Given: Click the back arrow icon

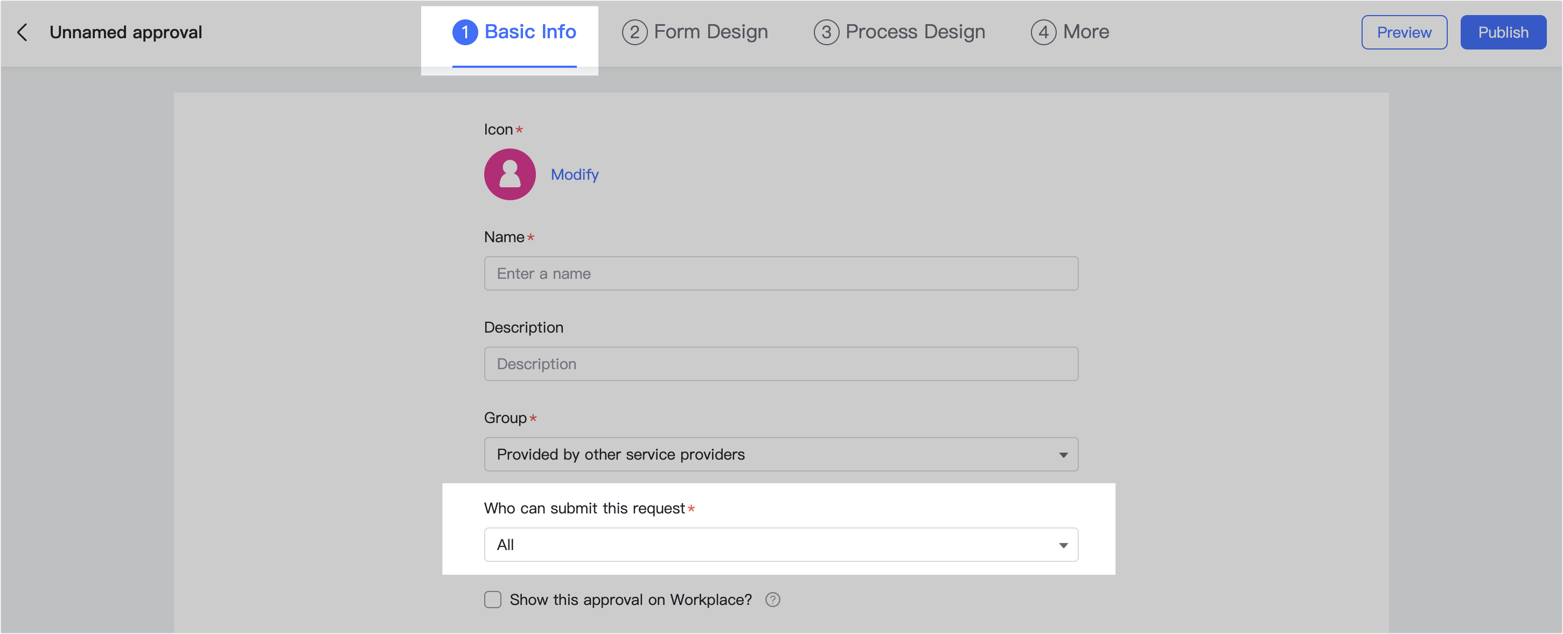Looking at the screenshot, I should (x=23, y=32).
